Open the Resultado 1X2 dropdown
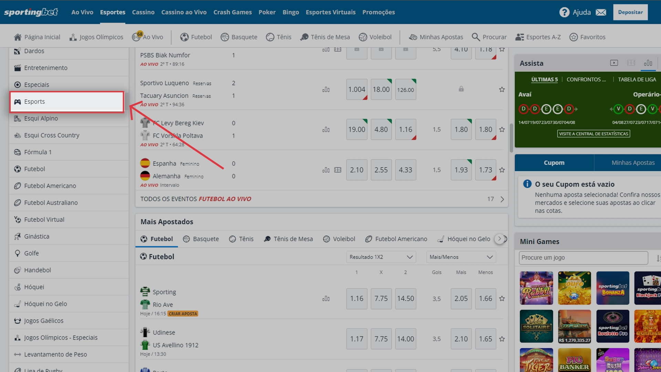 (381, 257)
